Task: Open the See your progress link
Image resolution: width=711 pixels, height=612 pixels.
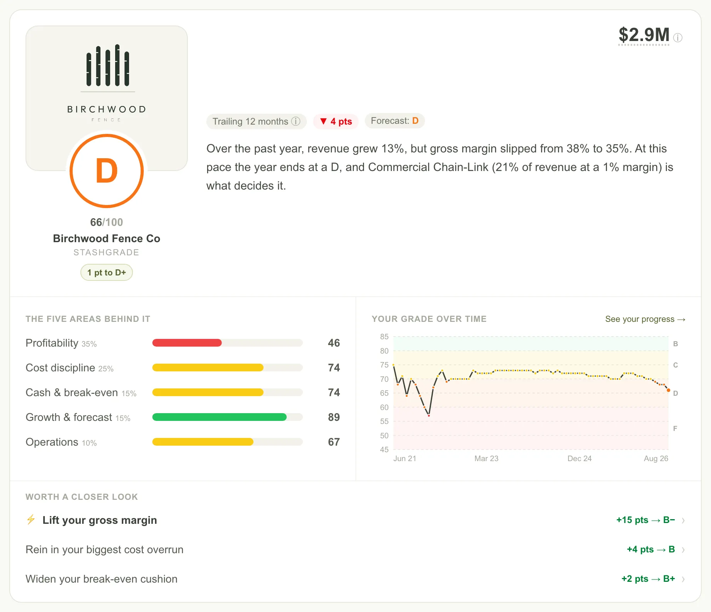Action: (645, 319)
